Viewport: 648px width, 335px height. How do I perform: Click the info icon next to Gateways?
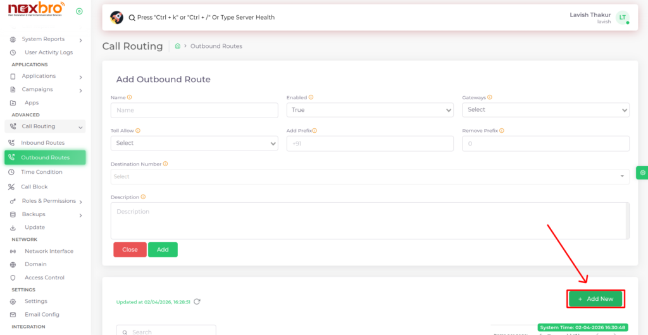(x=491, y=98)
